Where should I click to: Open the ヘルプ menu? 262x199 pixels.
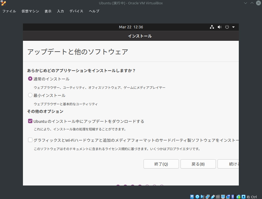point(94,11)
